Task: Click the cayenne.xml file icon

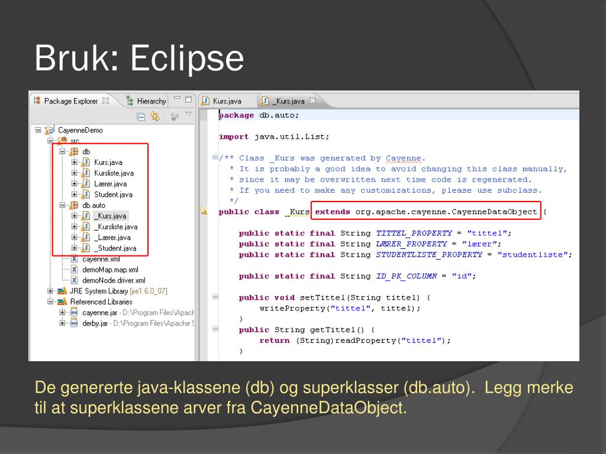Action: pos(74,259)
